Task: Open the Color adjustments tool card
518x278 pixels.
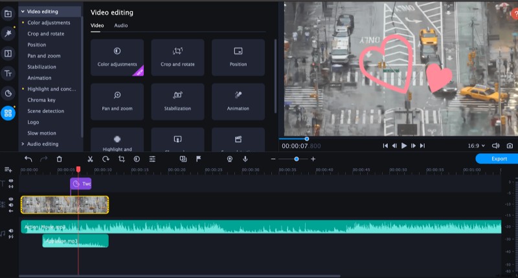Action: click(x=117, y=58)
